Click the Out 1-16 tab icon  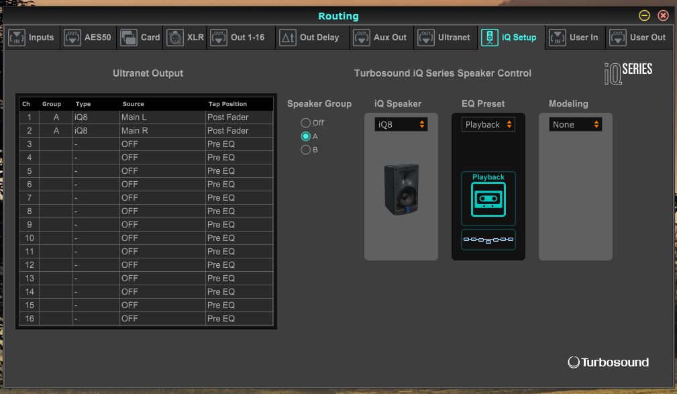(x=219, y=38)
